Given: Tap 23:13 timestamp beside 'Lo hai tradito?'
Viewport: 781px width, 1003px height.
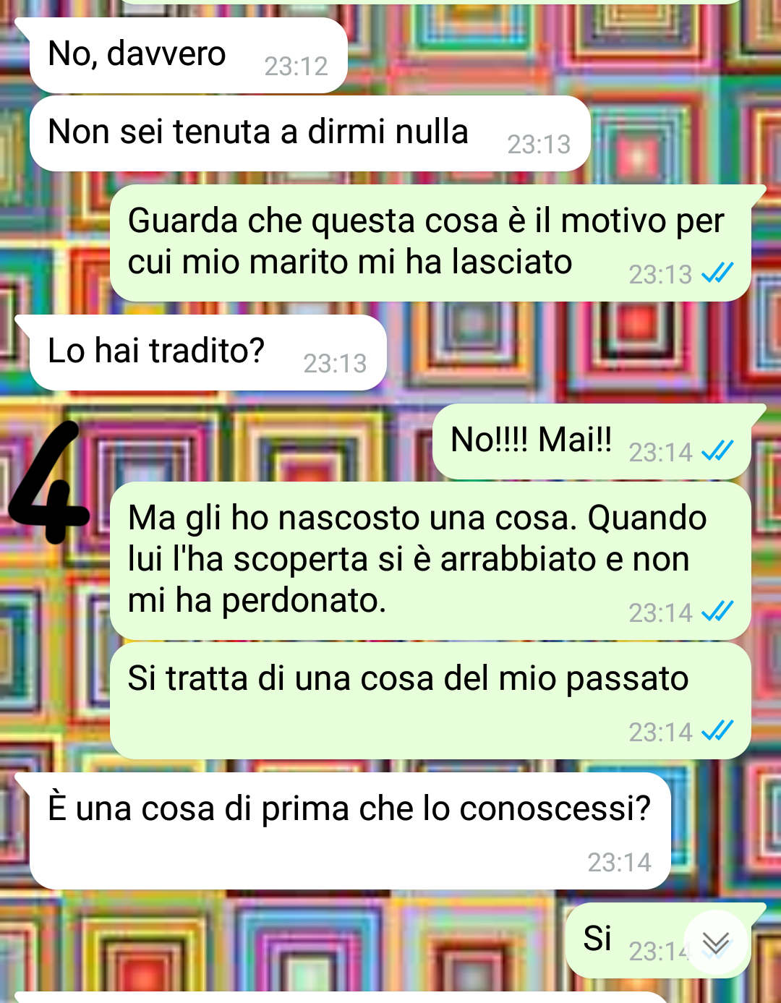Looking at the screenshot, I should click(x=335, y=364).
